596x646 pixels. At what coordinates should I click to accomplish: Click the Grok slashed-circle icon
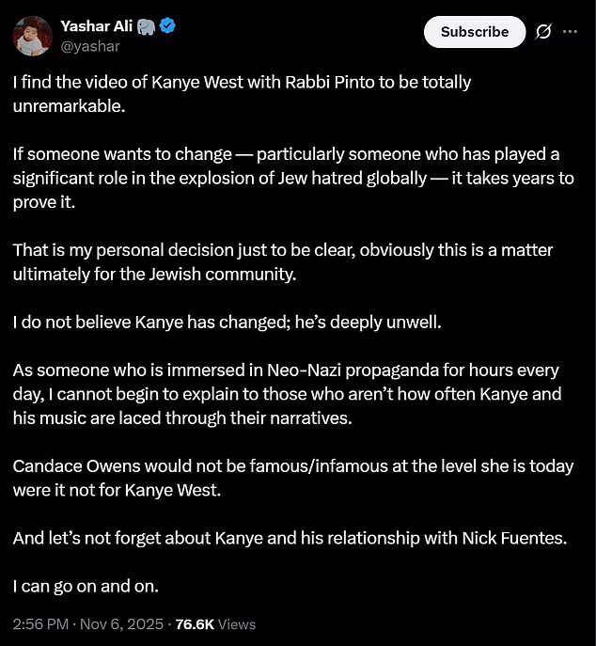click(542, 32)
